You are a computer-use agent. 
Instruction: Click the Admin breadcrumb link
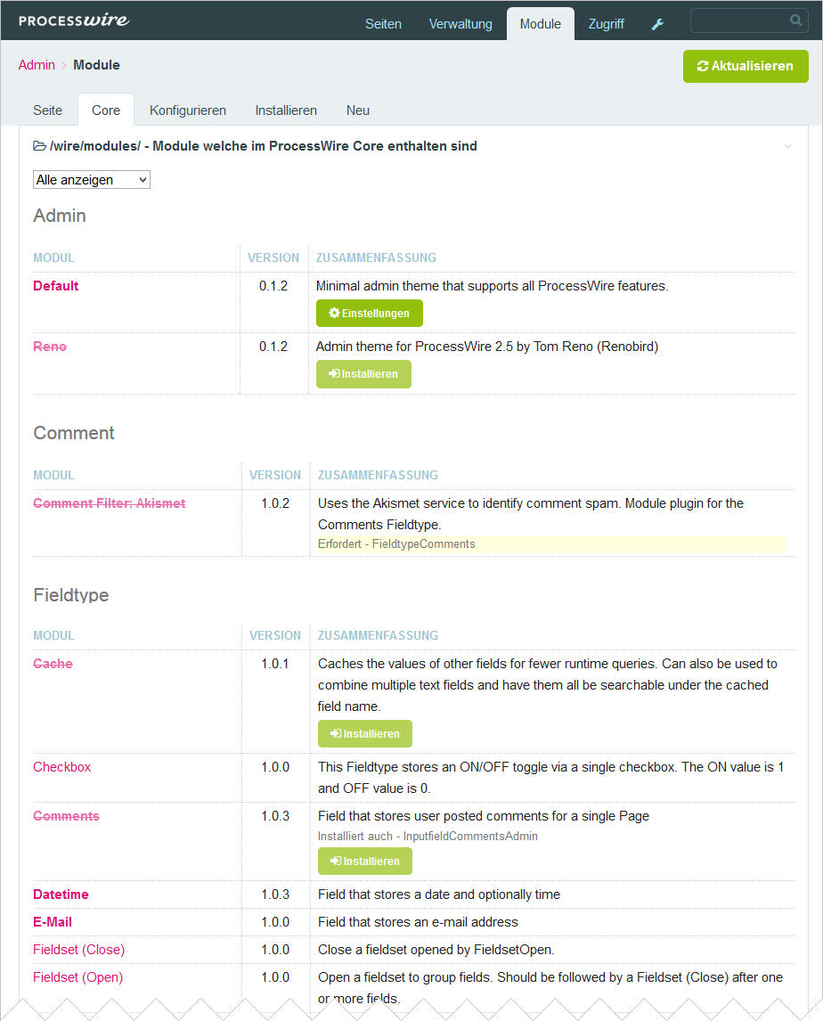tap(37, 65)
